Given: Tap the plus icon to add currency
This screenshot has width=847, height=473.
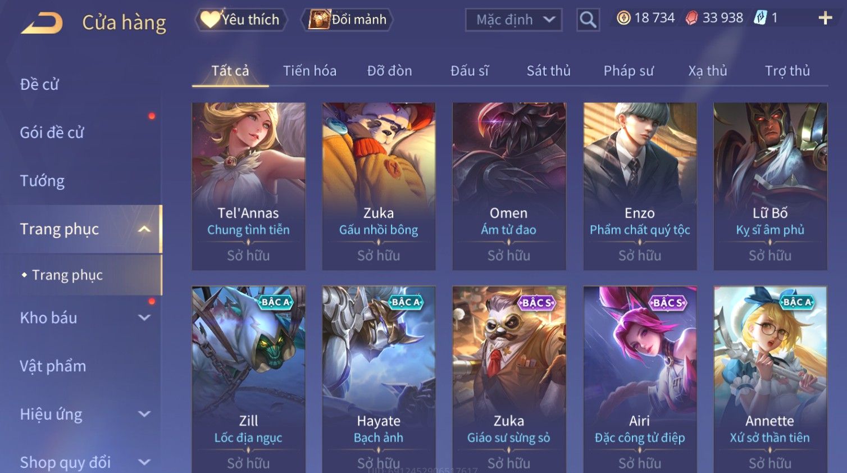Looking at the screenshot, I should pos(825,19).
